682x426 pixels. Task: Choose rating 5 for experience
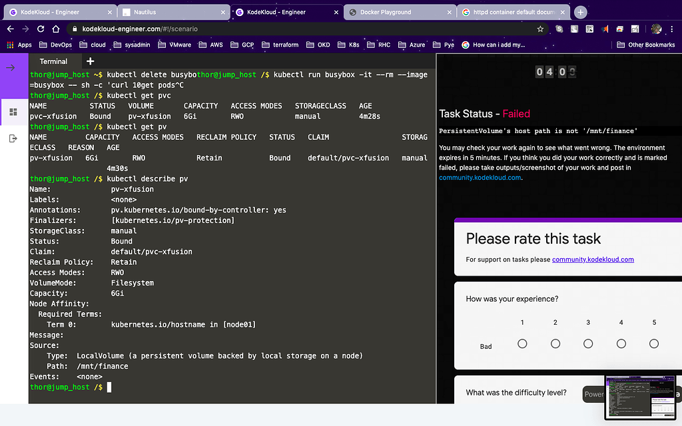(654, 343)
